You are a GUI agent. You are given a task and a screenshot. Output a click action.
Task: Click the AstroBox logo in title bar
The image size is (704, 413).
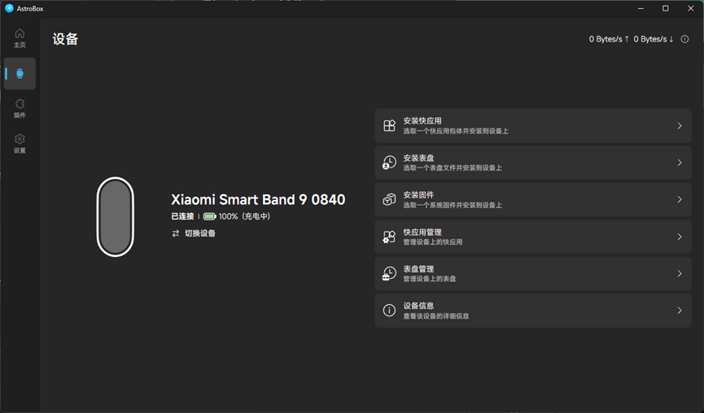[10, 8]
